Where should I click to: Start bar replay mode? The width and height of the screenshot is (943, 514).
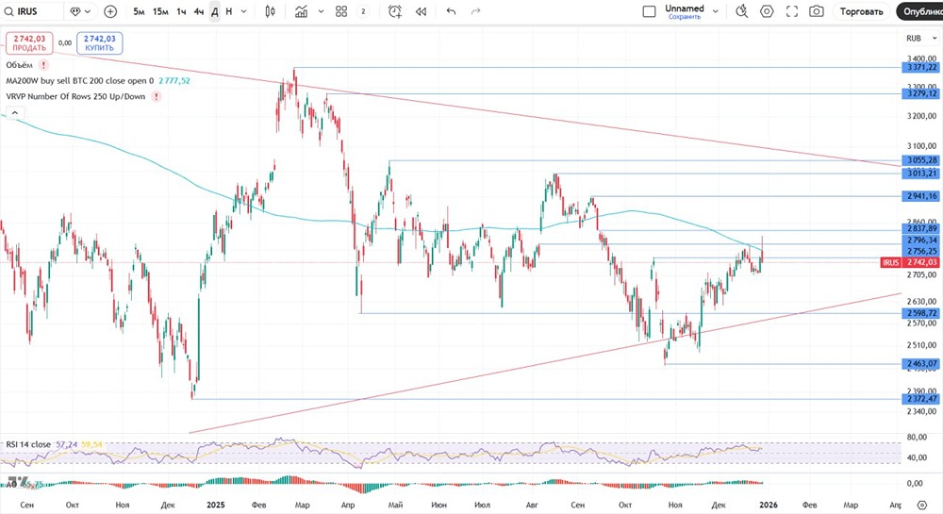pyautogui.click(x=421, y=11)
